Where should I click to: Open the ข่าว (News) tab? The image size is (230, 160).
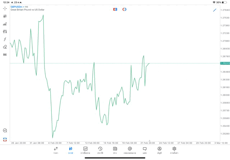tap(115, 150)
